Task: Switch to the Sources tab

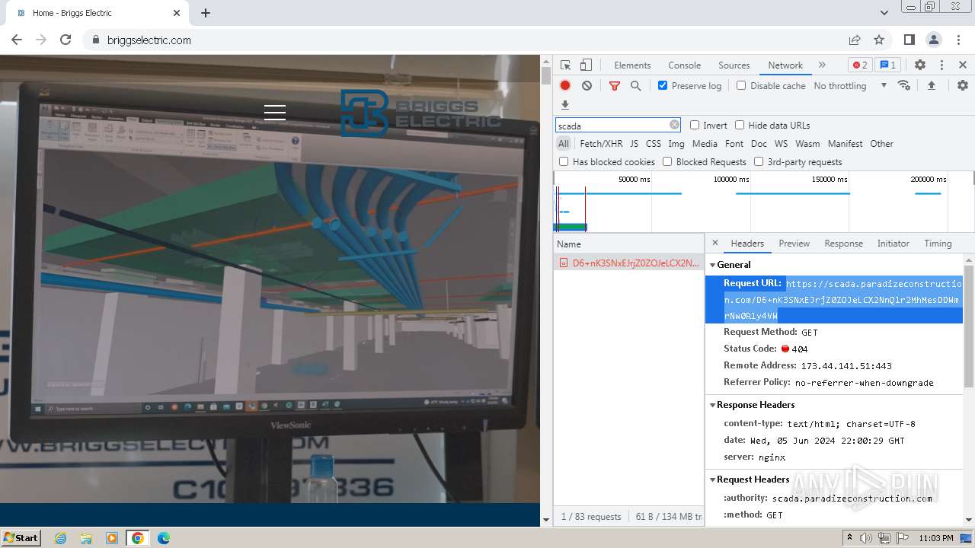Action: pyautogui.click(x=734, y=65)
